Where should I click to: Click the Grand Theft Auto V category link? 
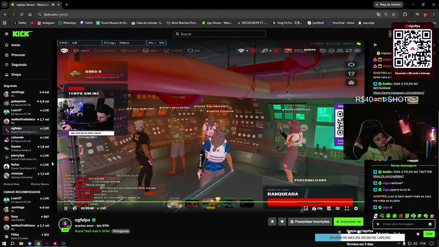92,231
